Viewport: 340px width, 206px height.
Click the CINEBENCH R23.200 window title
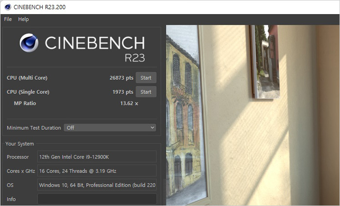(39, 7)
